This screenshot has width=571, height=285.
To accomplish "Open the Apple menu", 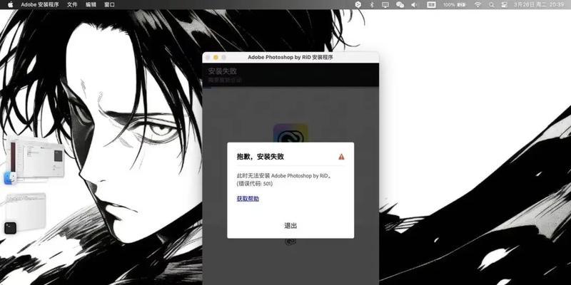I will pos(10,5).
